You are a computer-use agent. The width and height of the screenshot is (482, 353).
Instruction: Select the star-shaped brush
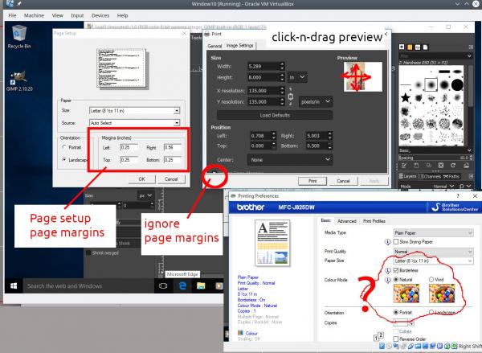[x=406, y=98]
